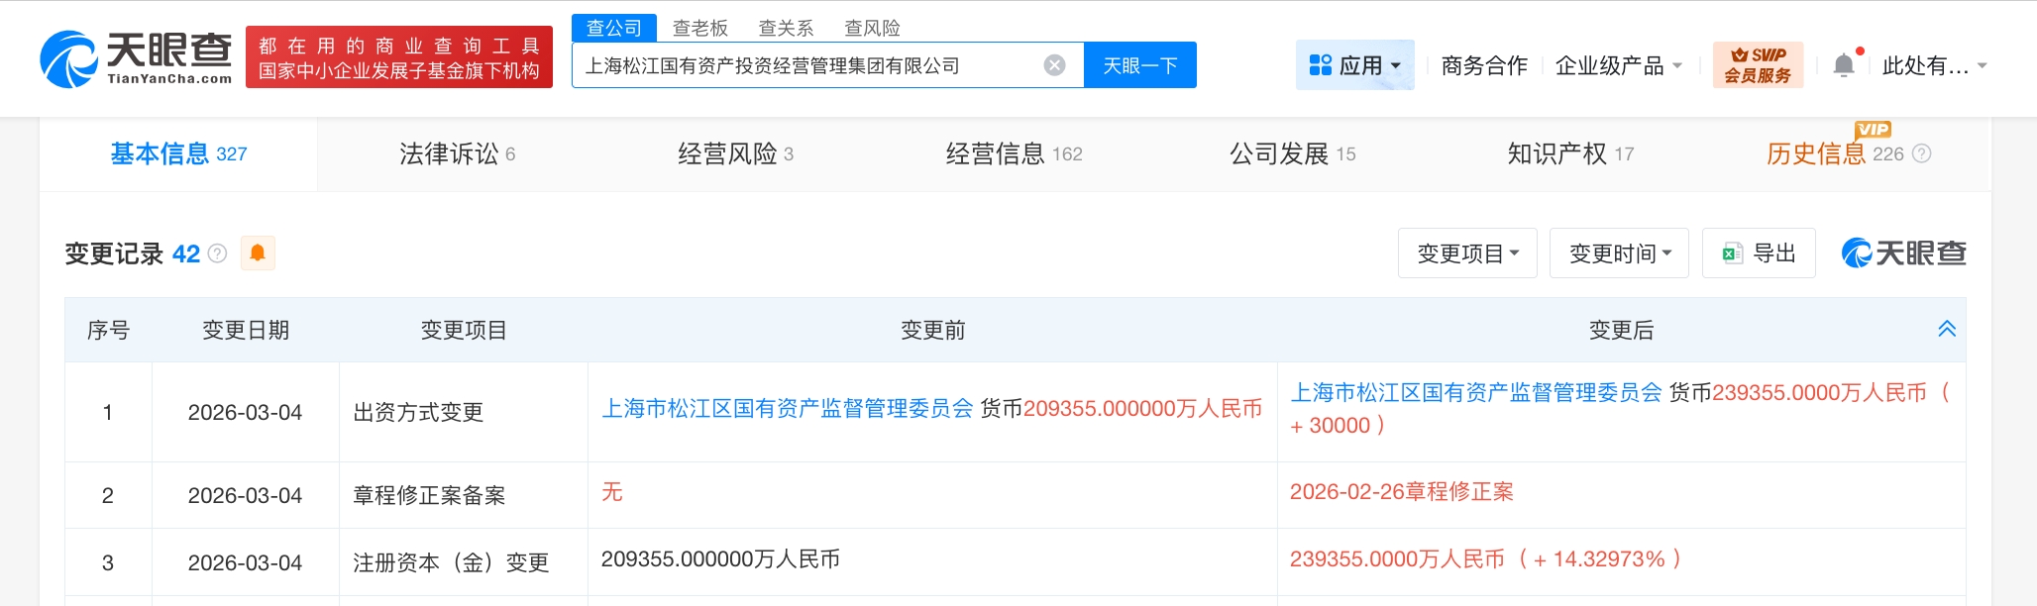Click the TianYanCha logo icon
This screenshot has height=606, width=2037.
pos(67,58)
